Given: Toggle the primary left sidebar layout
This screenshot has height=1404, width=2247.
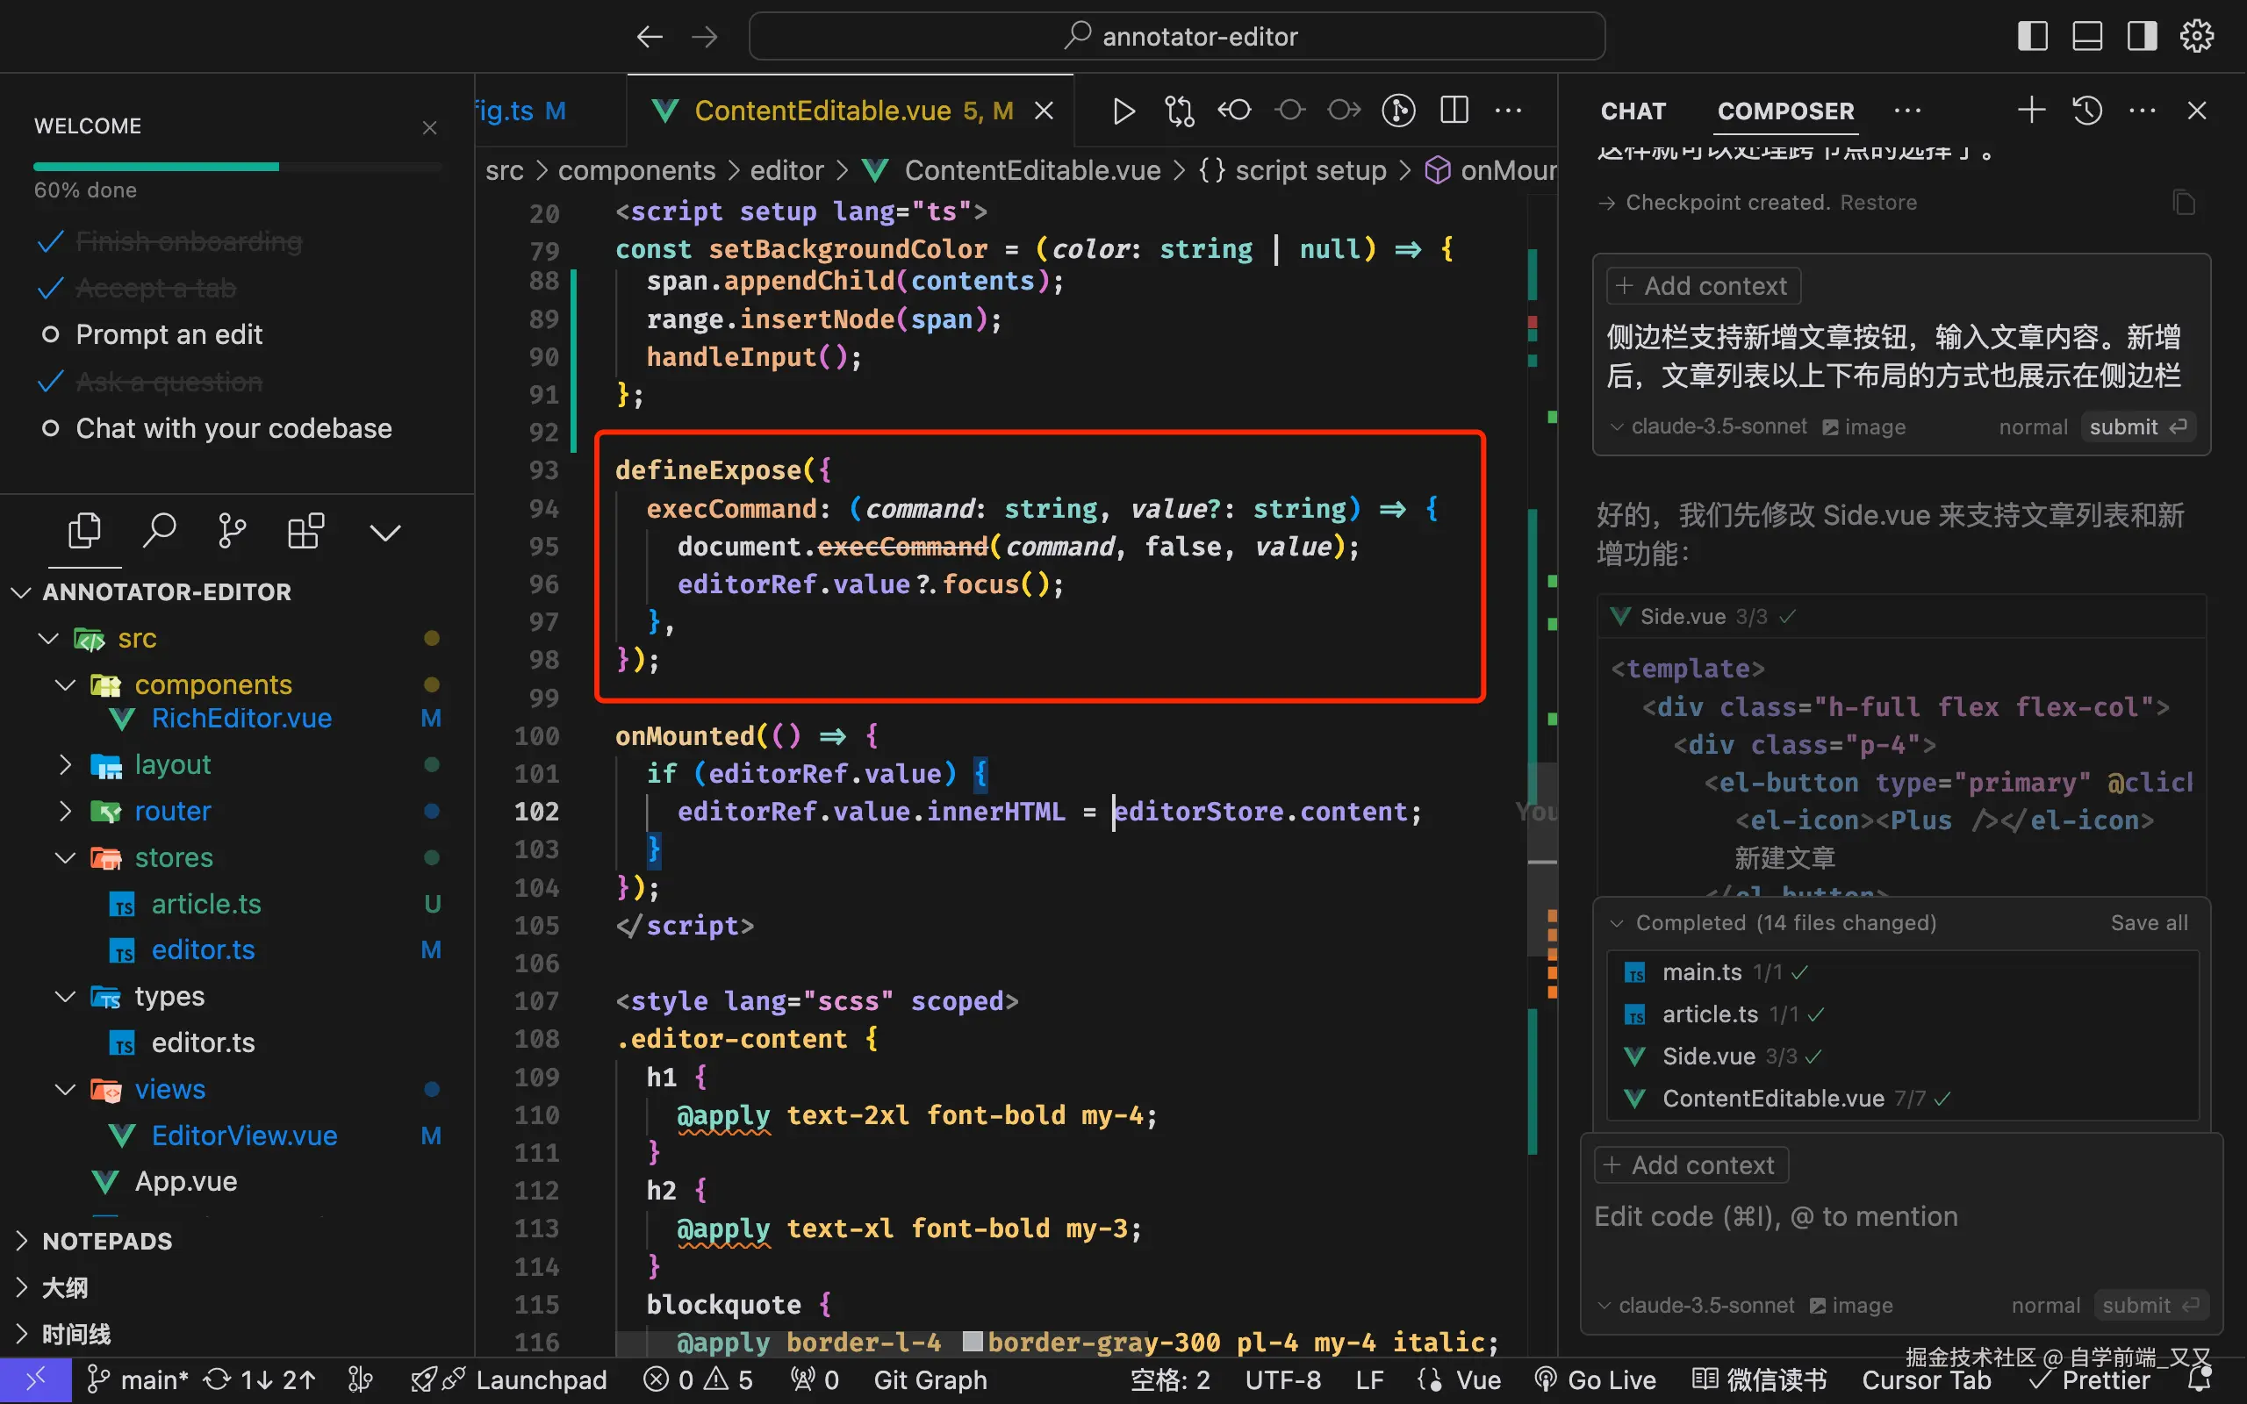Looking at the screenshot, I should pos(2033,36).
